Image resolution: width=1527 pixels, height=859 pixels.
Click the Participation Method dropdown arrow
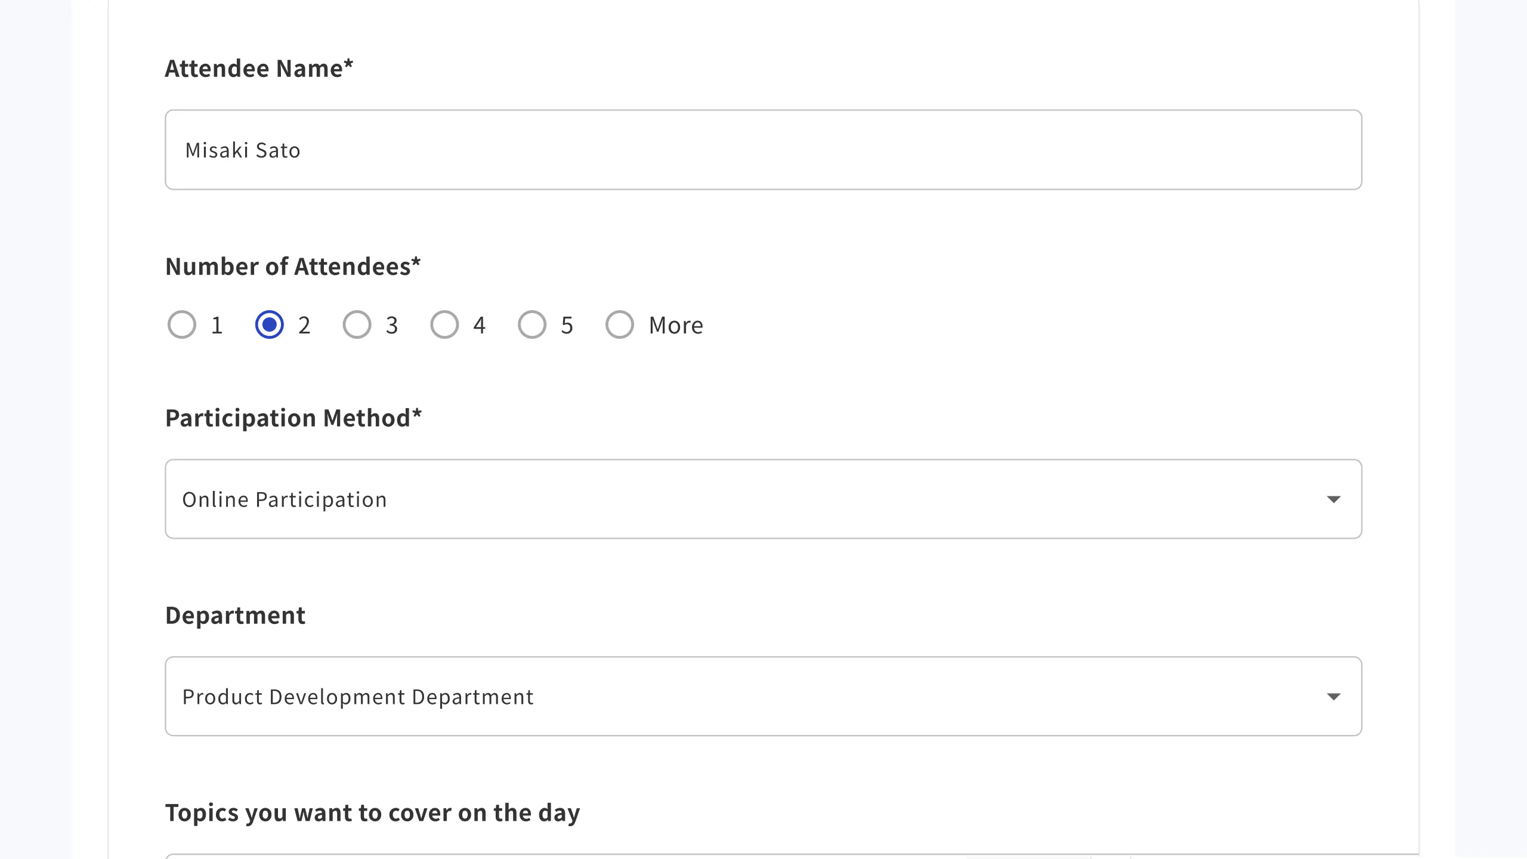tap(1335, 499)
